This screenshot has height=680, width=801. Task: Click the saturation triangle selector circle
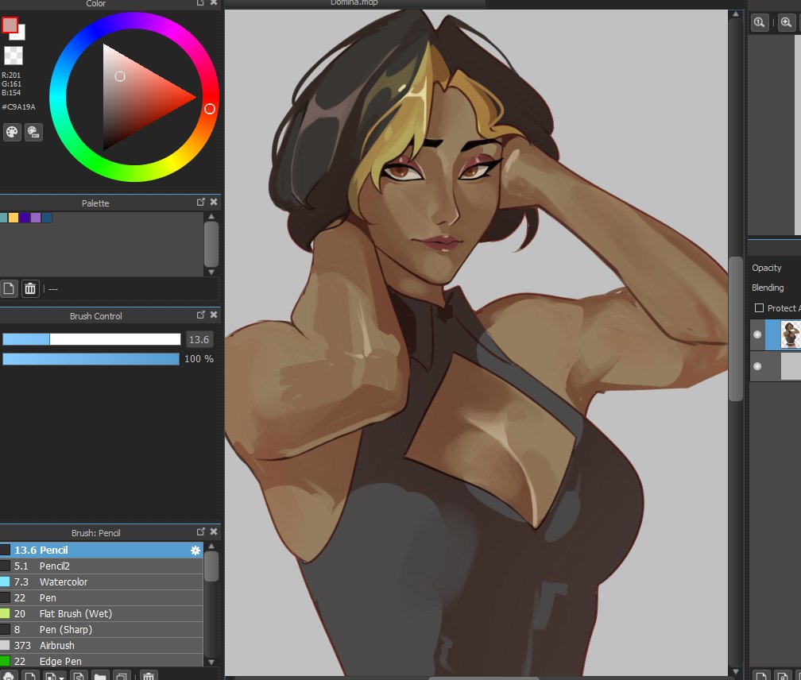click(x=120, y=76)
